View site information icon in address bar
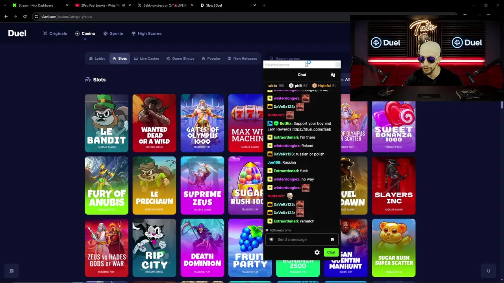Screen dimensions: 504x283 tap(36, 17)
